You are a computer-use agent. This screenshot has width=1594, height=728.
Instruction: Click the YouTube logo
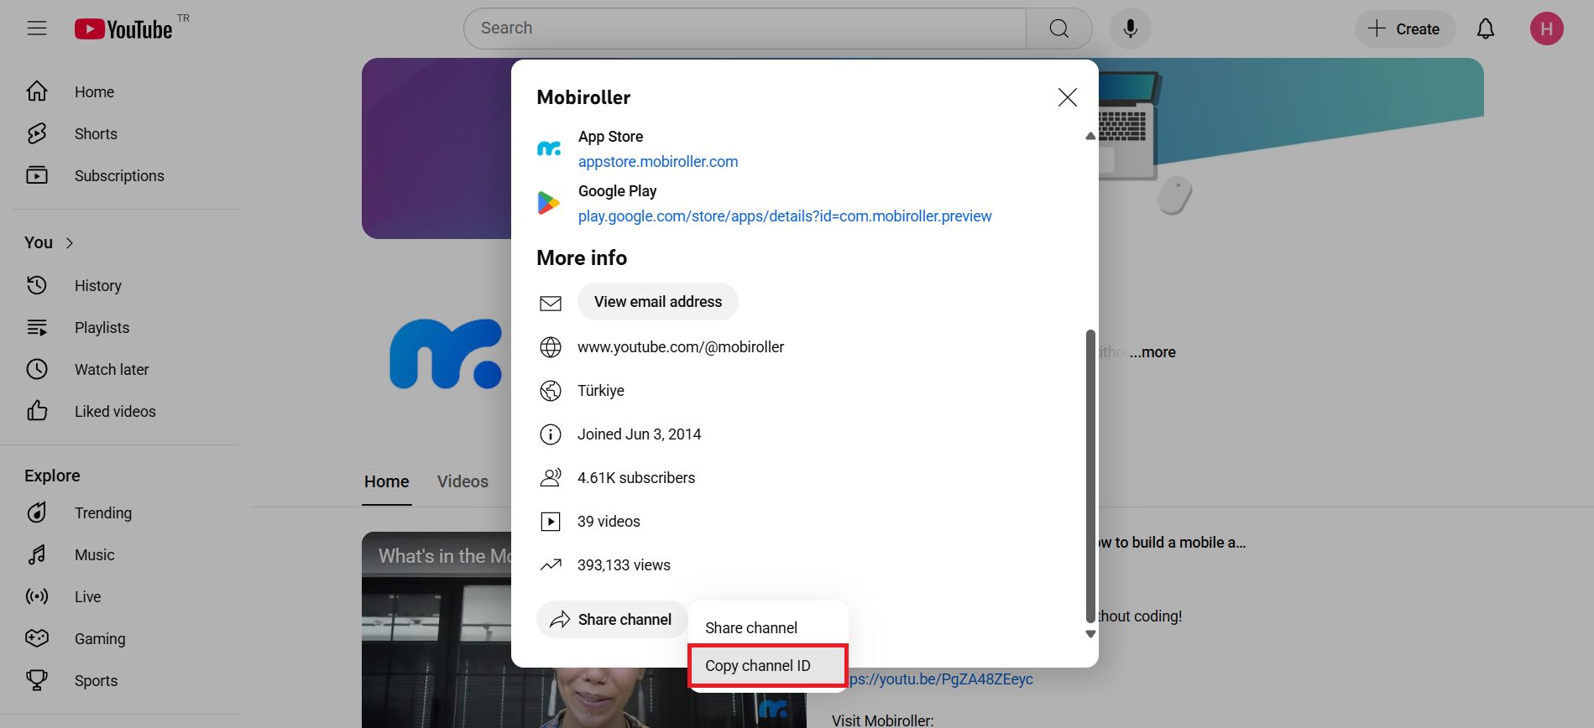[x=123, y=29]
